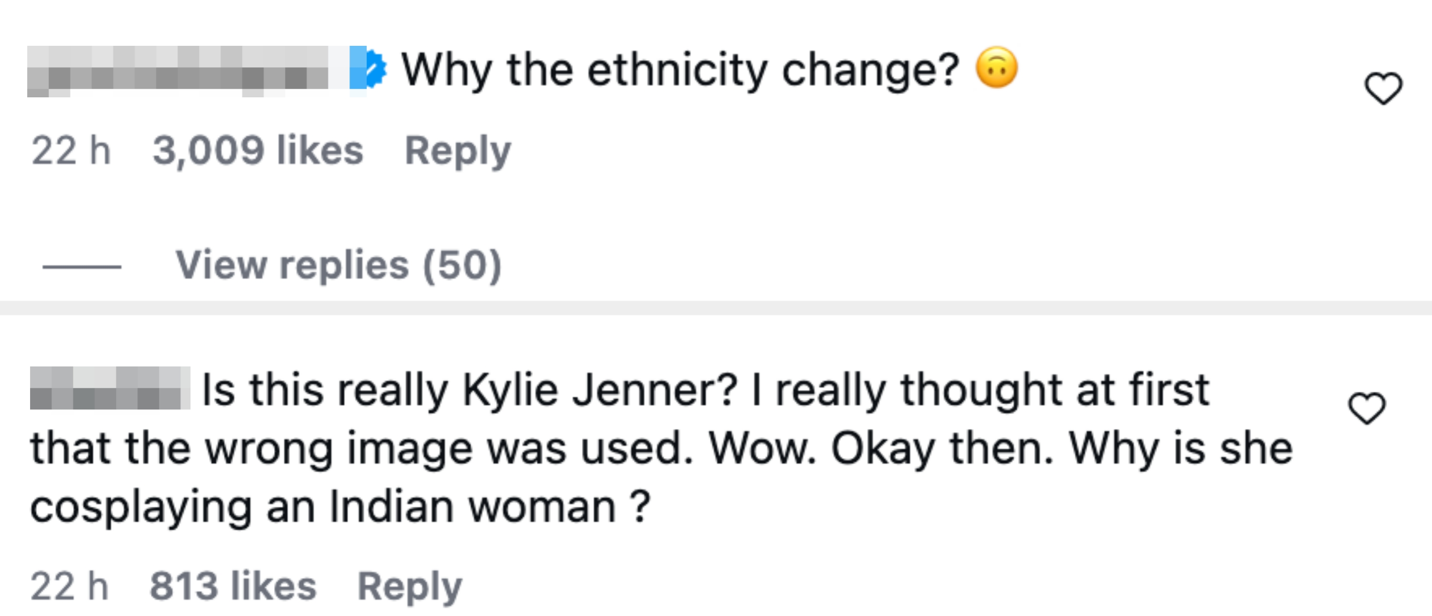Click the gray divider between comments
The image size is (1432, 616).
pyautogui.click(x=716, y=308)
